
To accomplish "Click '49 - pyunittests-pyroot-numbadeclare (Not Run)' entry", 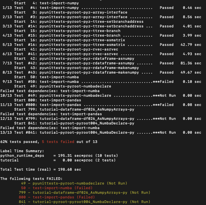I will pyautogui.click(x=74, y=183).
